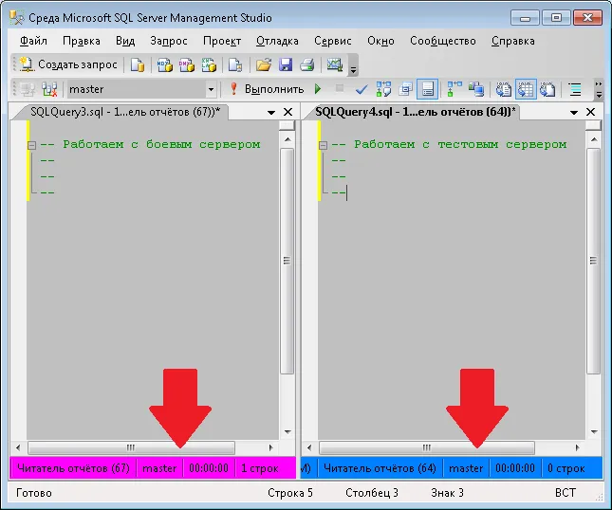Toggle the IntelliSense enabled icon
The height and width of the screenshot is (510, 612).
pyautogui.click(x=427, y=89)
